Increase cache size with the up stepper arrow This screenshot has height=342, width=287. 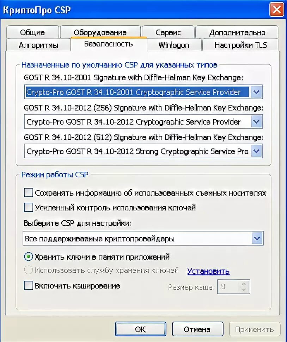coord(244,284)
